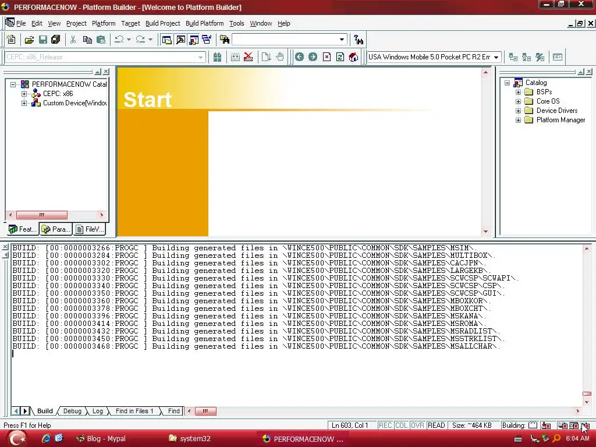The image size is (596, 447).
Task: Click the browser Forward arrow icon
Action: click(313, 57)
